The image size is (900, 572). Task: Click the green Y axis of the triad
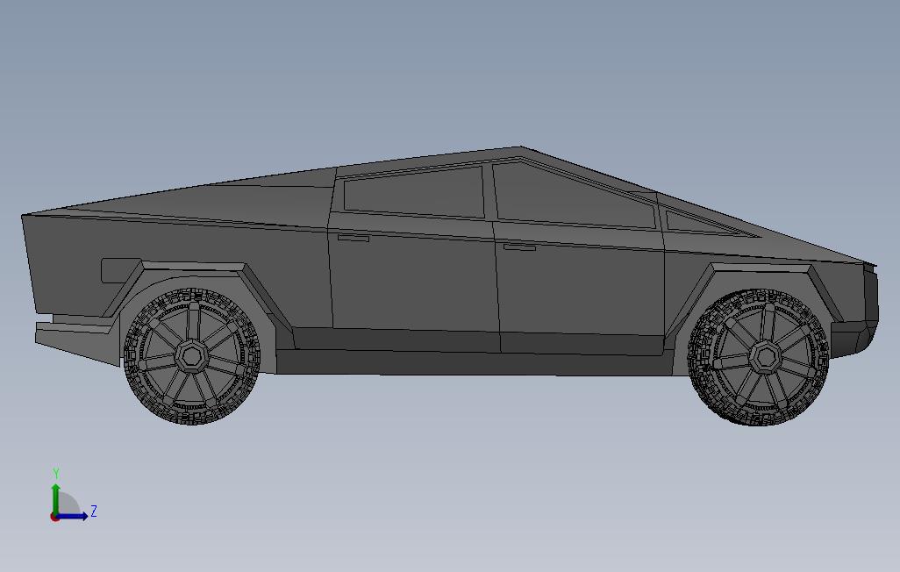pos(55,498)
